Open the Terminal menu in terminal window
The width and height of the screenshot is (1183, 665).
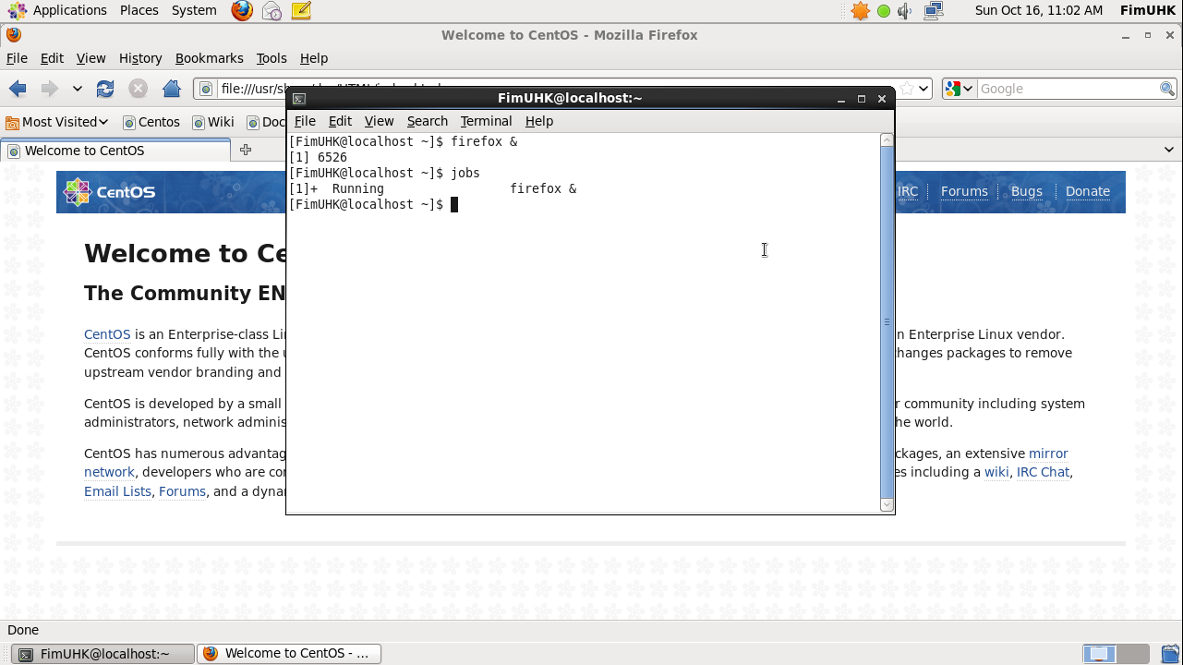pyautogui.click(x=486, y=121)
